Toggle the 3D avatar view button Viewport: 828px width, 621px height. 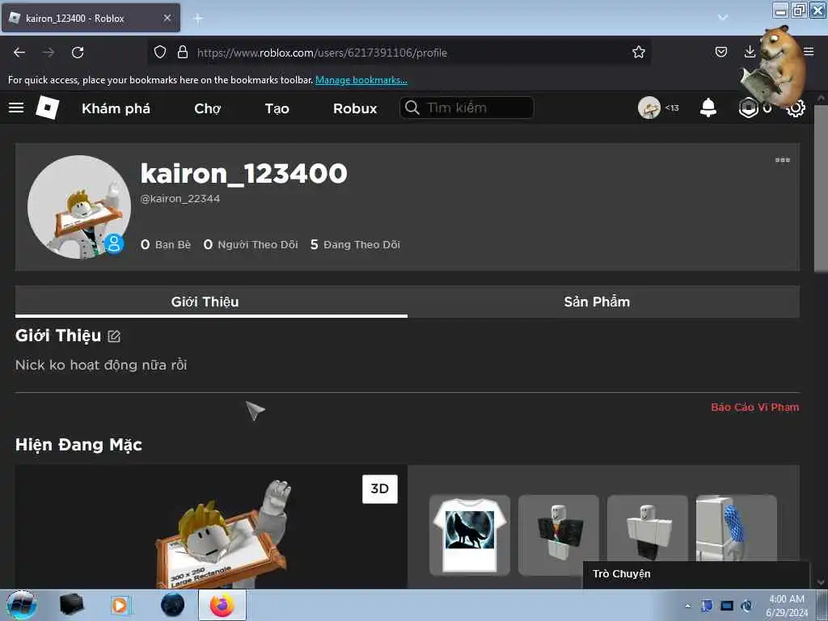click(x=380, y=489)
